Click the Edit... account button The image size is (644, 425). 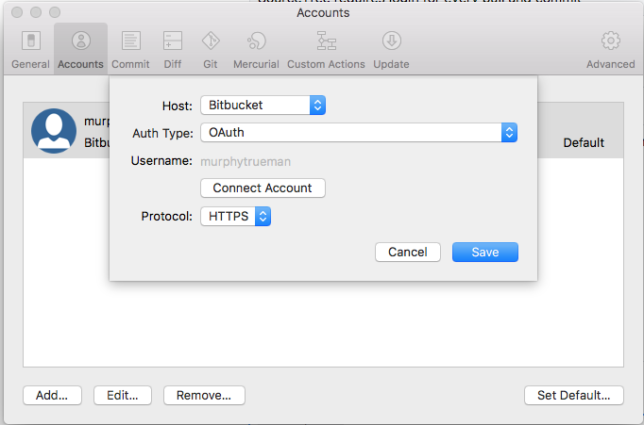click(x=123, y=395)
